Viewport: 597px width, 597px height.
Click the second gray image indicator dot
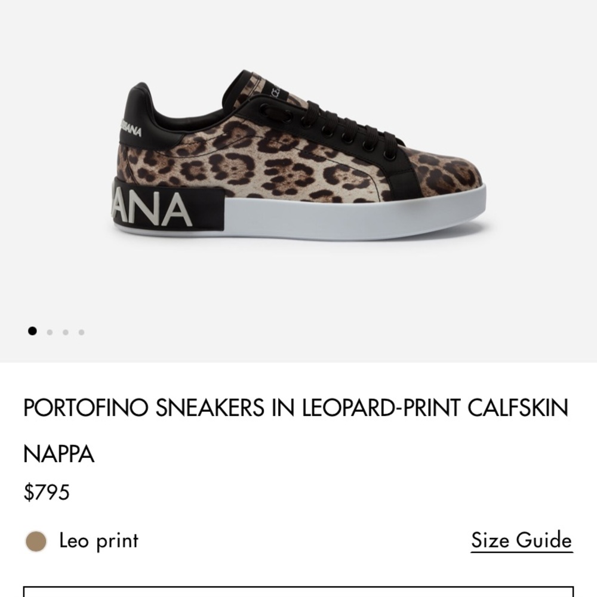[x=48, y=331]
